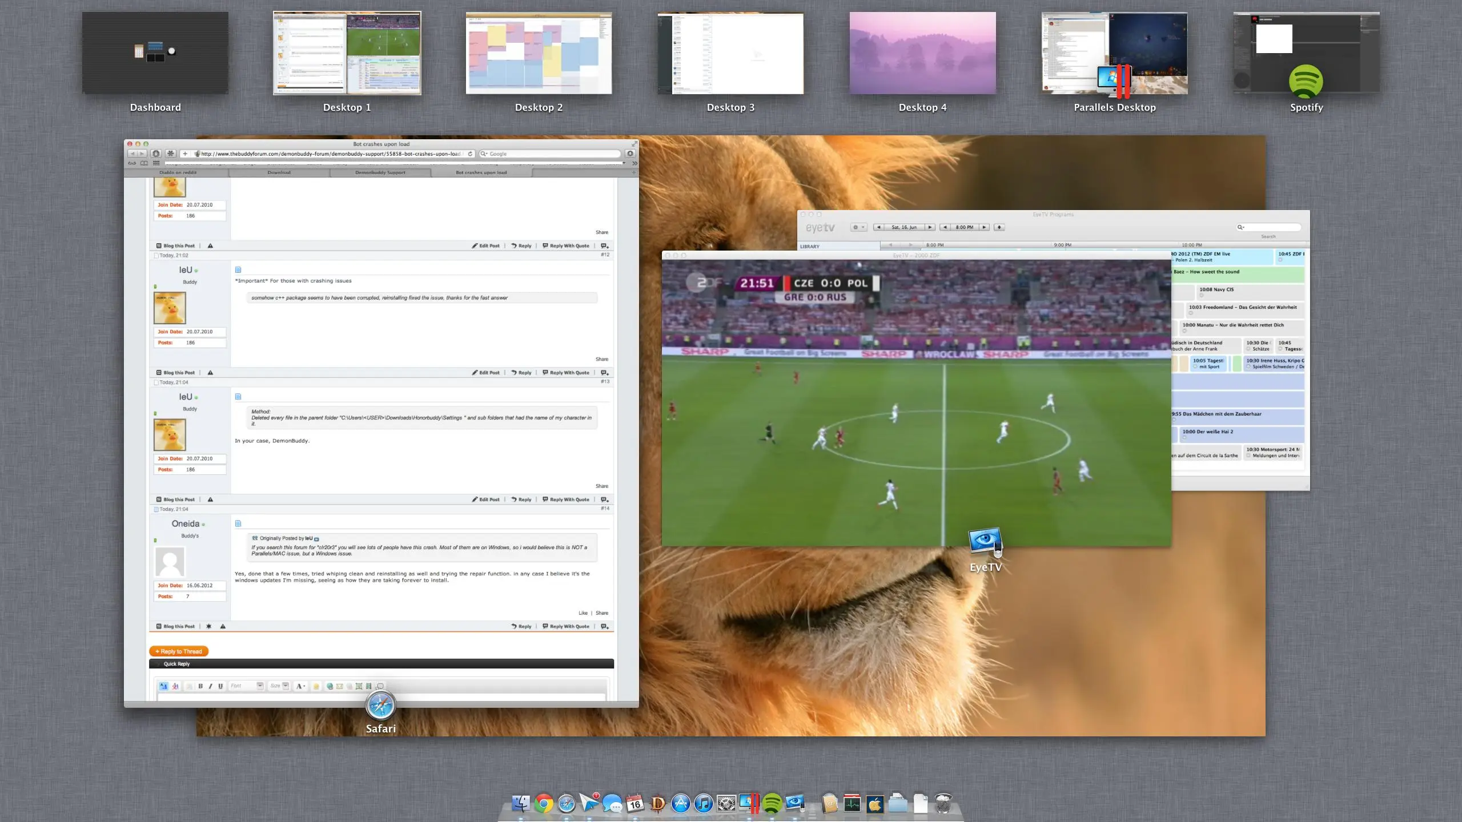Open iTunes from the dock
Image resolution: width=1462 pixels, height=822 pixels.
click(x=704, y=804)
